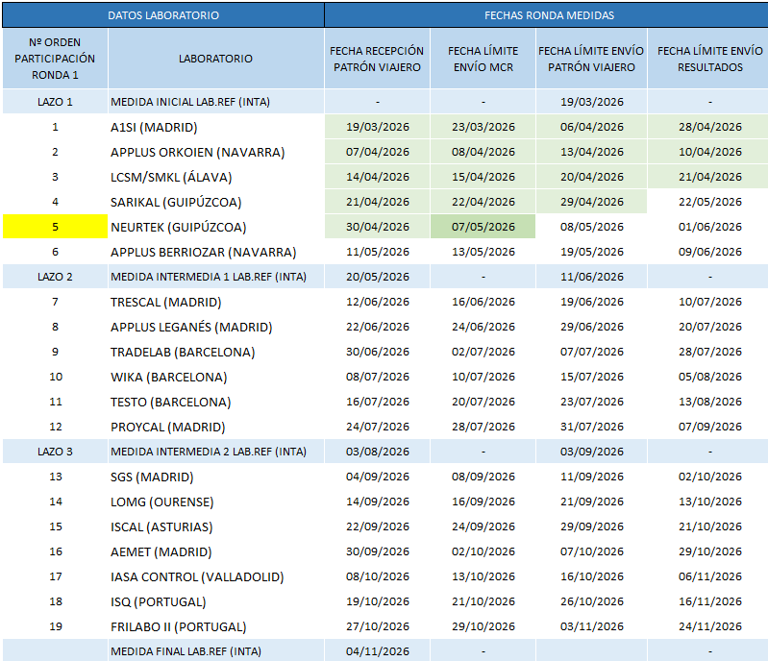Click order number 19 in first column
The image size is (768, 661).
[56, 626]
